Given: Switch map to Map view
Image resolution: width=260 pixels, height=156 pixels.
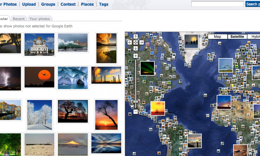Looking at the screenshot, I should click(x=218, y=37).
